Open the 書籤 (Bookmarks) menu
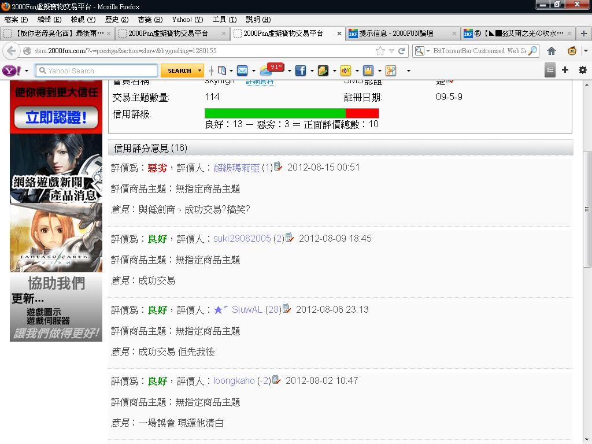This screenshot has width=592, height=444. pyautogui.click(x=150, y=20)
